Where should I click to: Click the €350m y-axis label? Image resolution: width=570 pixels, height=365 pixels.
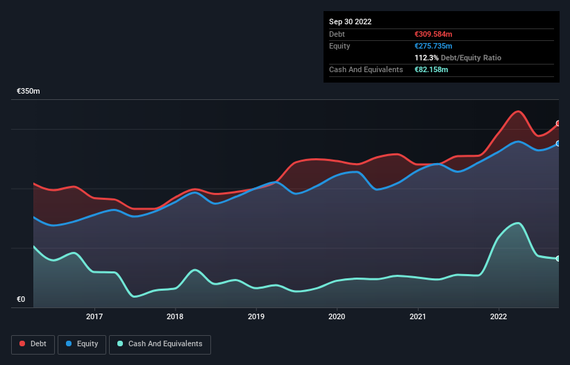(28, 91)
